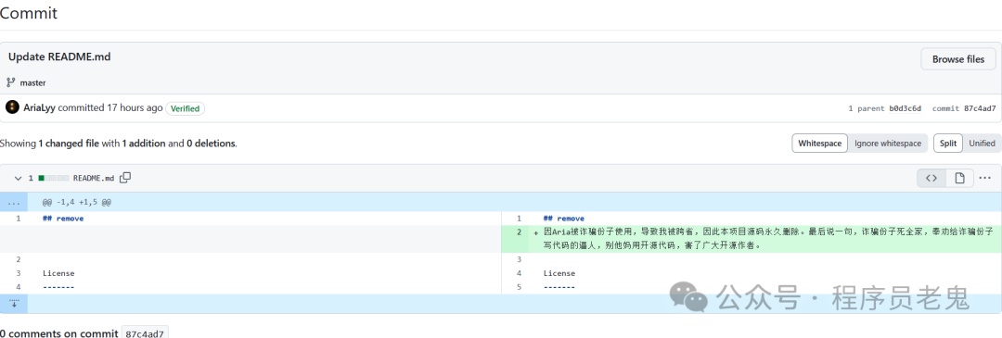
Task: Click the green Verified badge
Action: [185, 108]
